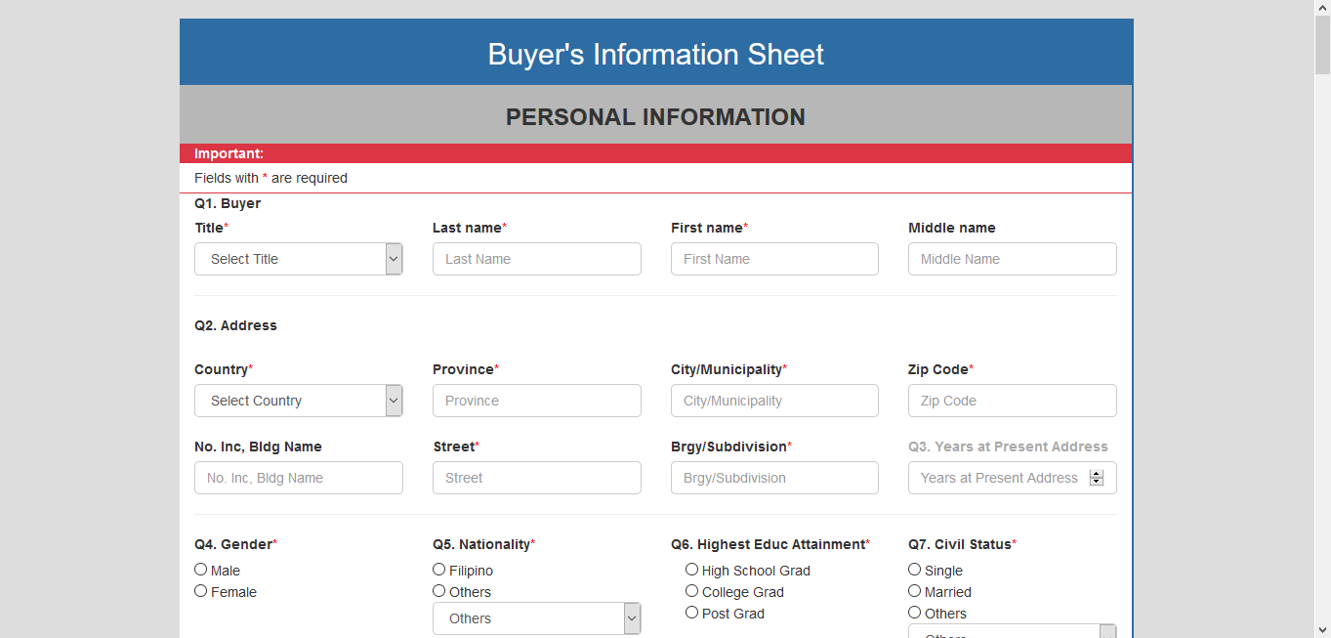Open the Select Country dropdown
1331x638 pixels.
click(x=298, y=401)
